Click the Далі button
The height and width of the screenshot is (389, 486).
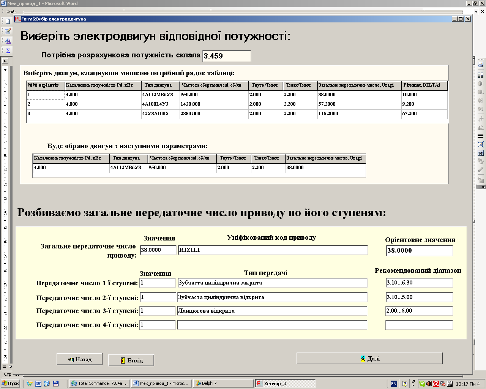[x=369, y=359]
